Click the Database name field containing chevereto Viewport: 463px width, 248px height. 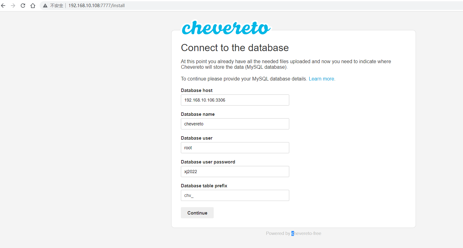[x=235, y=124]
